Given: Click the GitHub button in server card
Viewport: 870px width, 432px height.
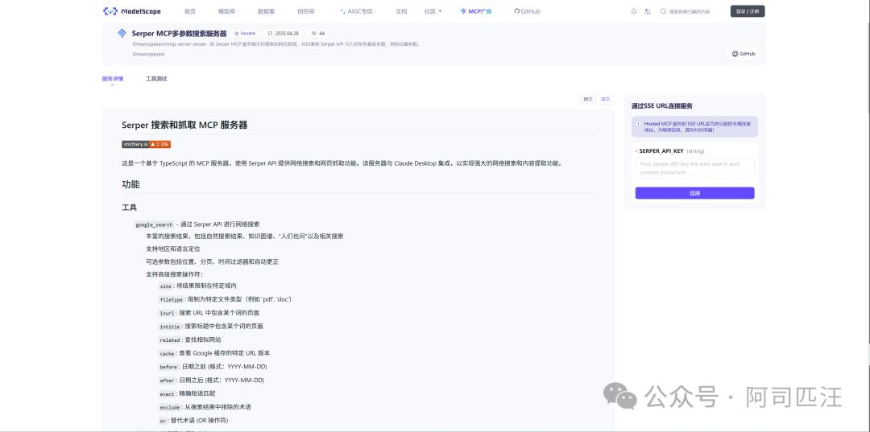Looking at the screenshot, I should (744, 54).
